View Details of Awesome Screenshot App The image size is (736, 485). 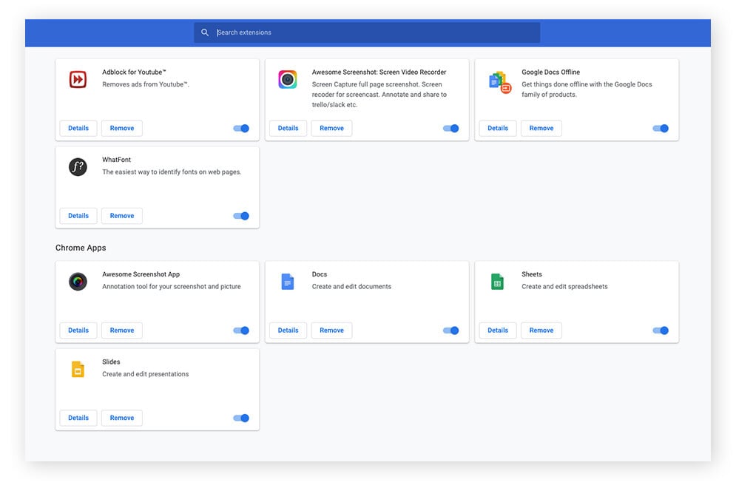(78, 330)
